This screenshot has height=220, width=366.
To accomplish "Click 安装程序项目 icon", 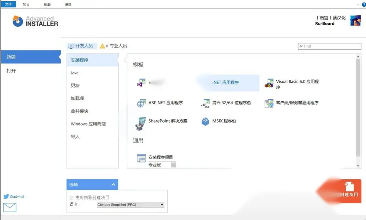I will (x=141, y=159).
